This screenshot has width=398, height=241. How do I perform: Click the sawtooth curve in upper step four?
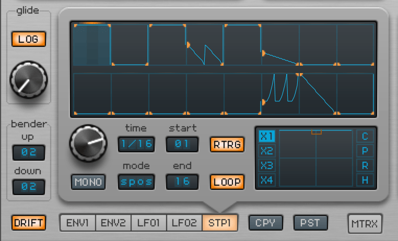coord(206,54)
